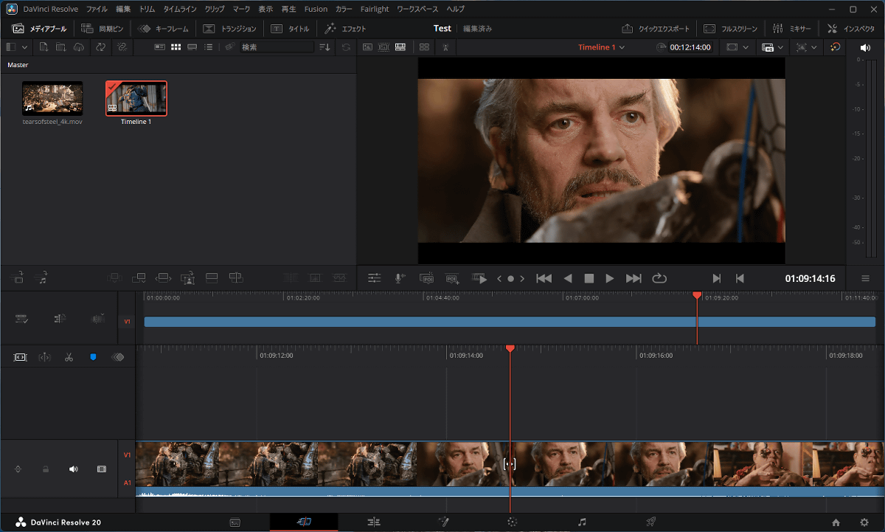
Task: Open ワークスペース menu
Action: point(417,9)
